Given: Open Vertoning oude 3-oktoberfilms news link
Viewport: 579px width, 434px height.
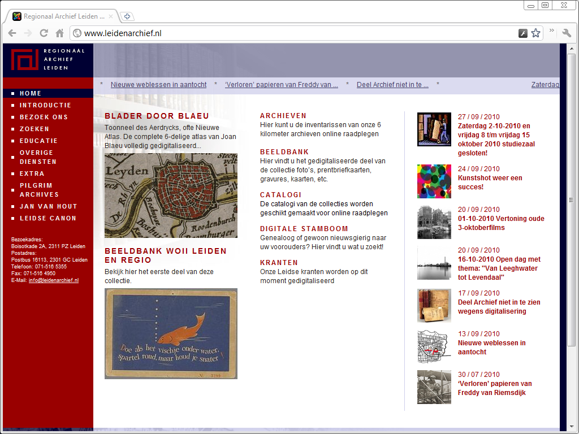Looking at the screenshot, I should [501, 223].
